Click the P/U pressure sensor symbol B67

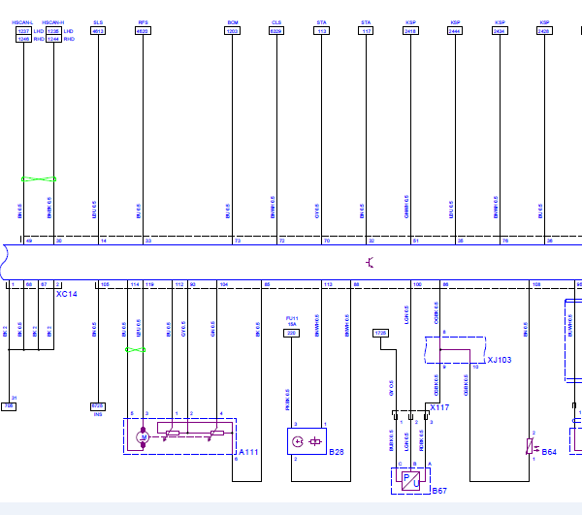[410, 480]
